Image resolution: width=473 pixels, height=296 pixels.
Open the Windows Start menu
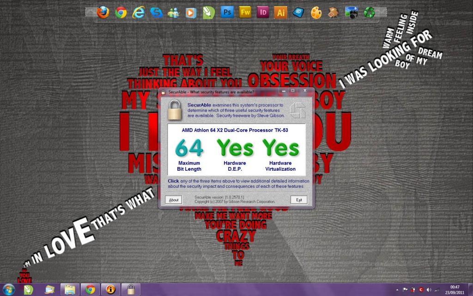tap(8, 290)
